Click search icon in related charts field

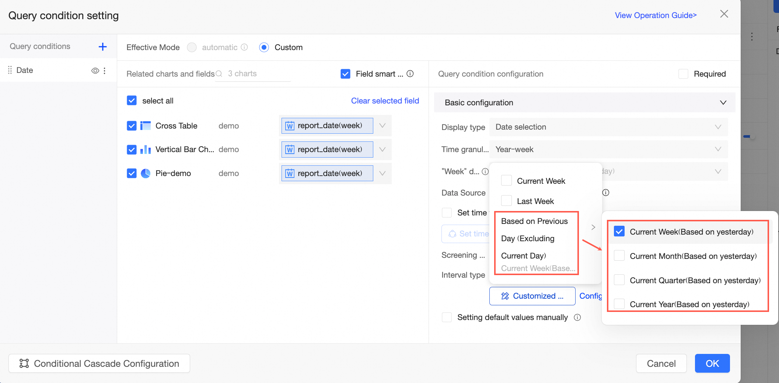[219, 74]
